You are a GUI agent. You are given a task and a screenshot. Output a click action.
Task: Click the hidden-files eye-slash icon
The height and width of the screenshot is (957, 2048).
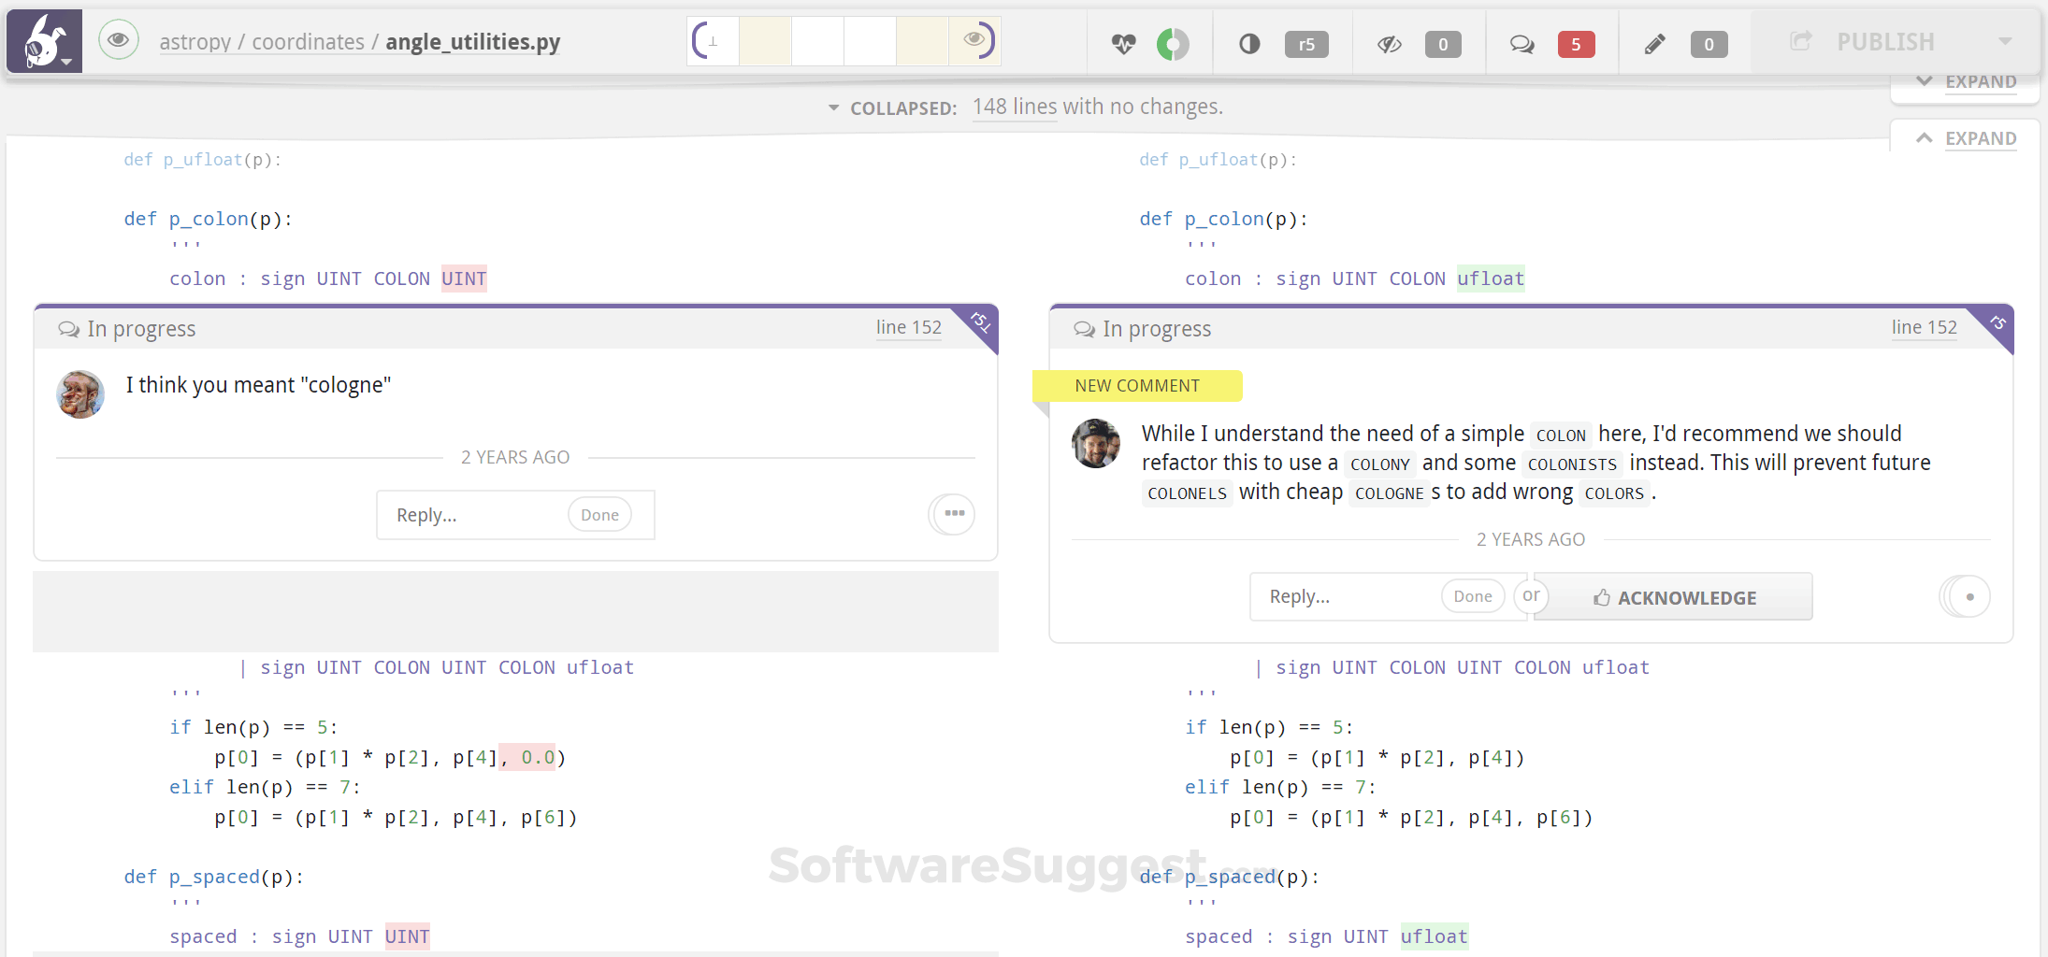(1390, 43)
